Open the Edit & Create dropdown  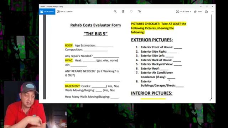click(x=183, y=12)
